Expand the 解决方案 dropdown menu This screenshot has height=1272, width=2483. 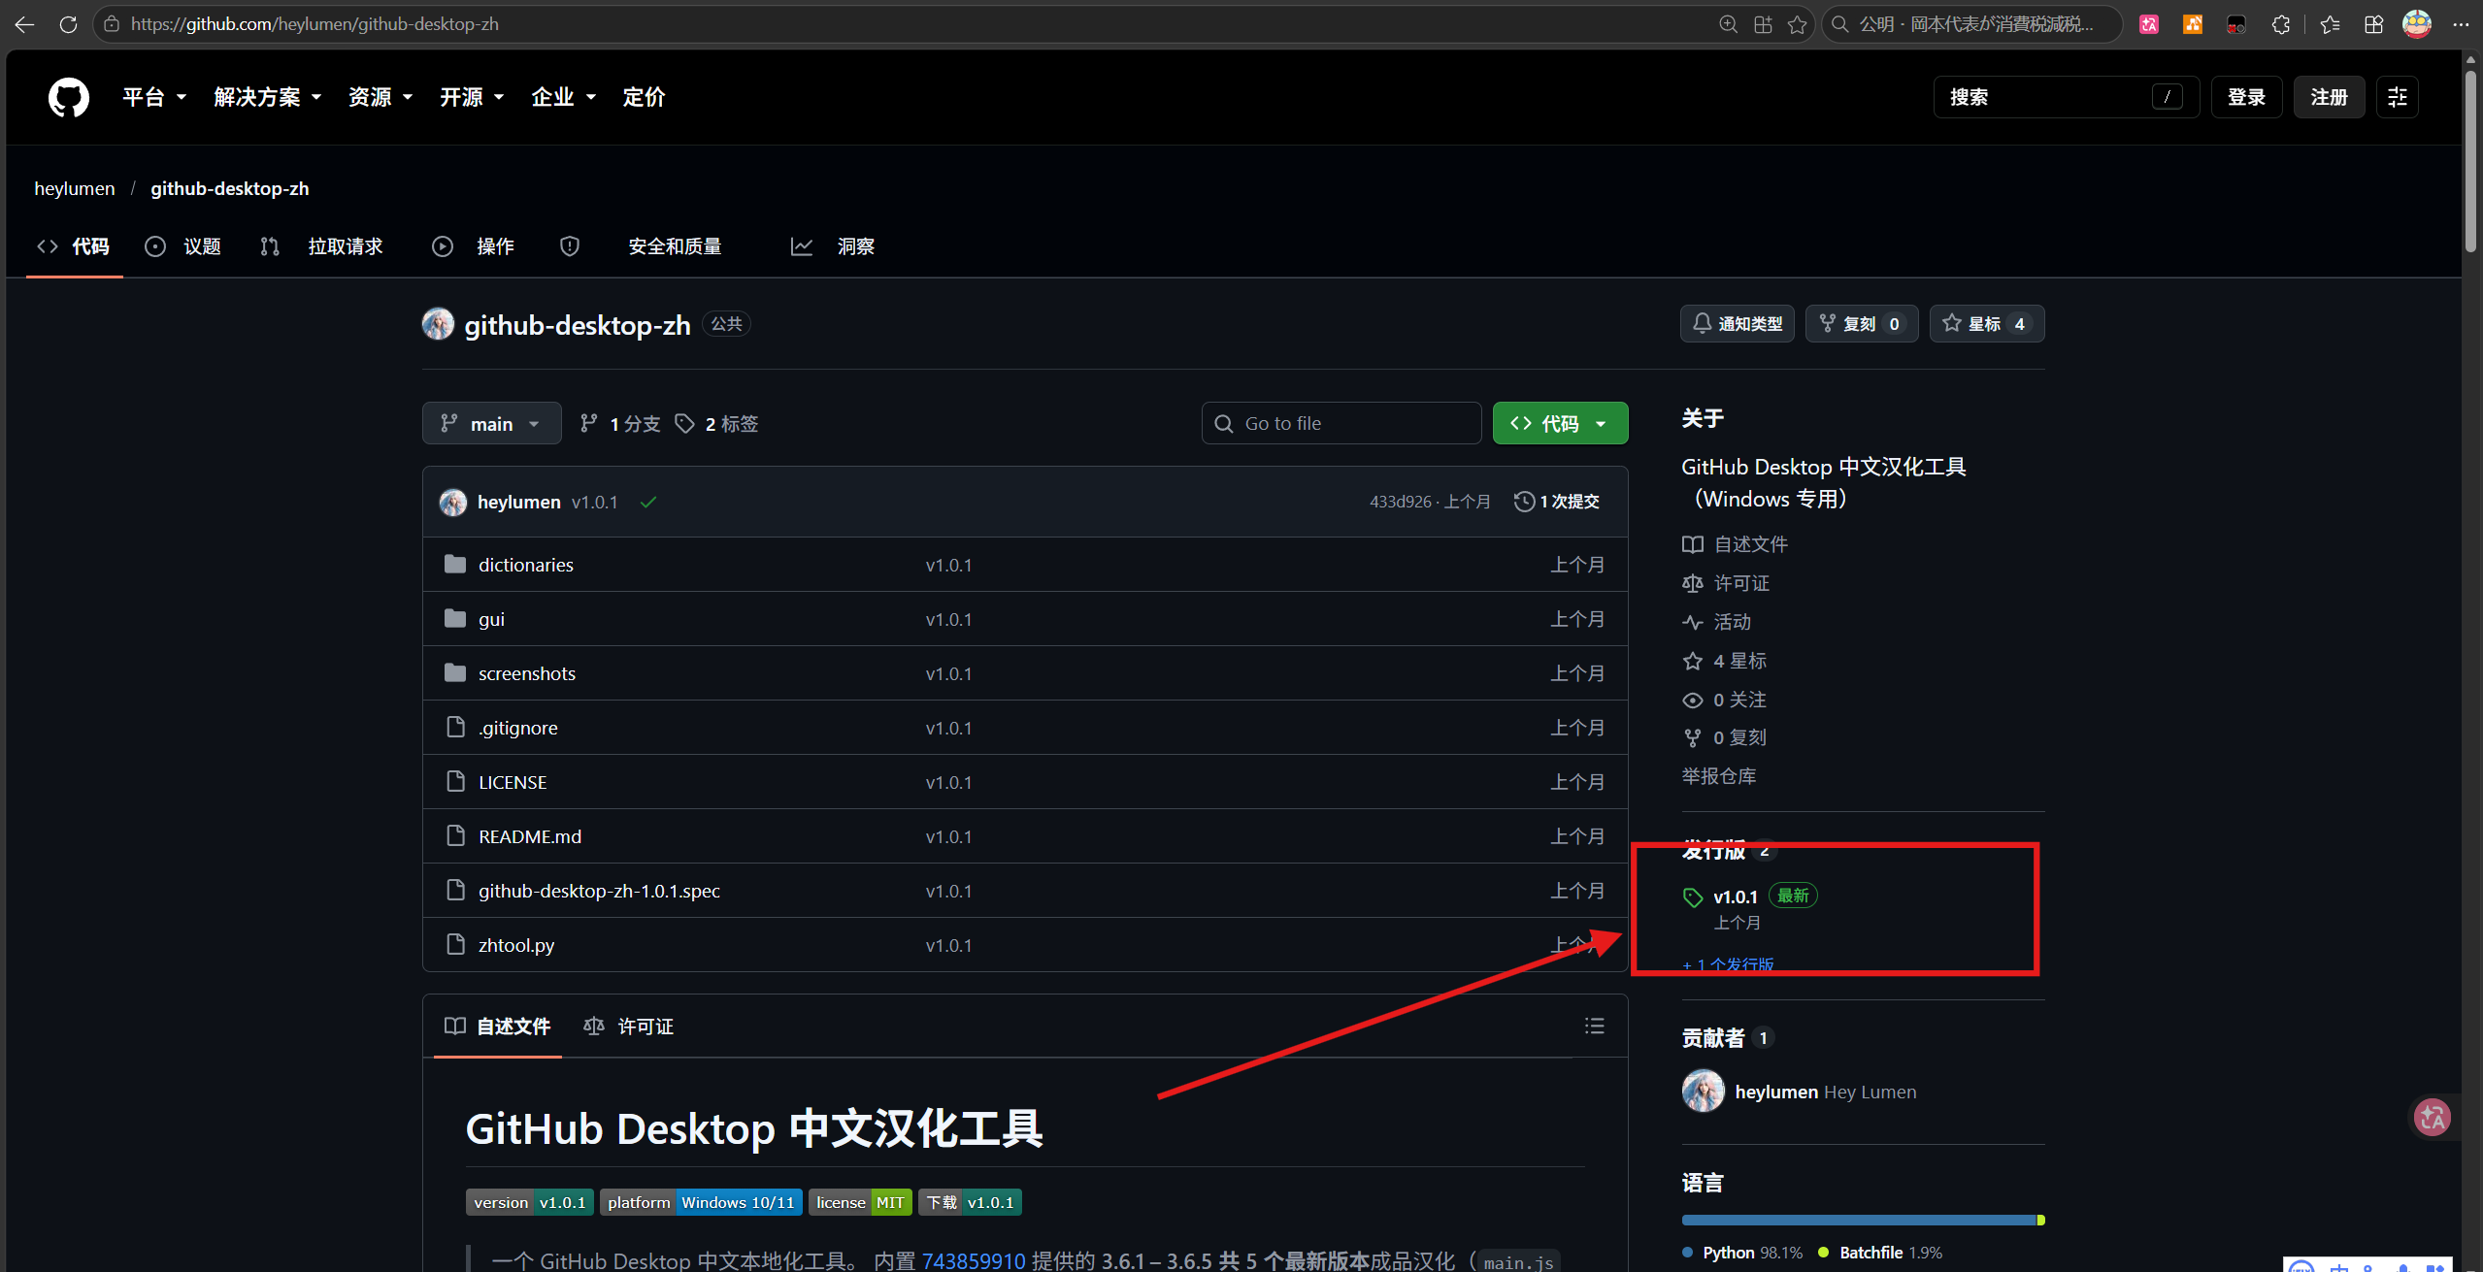pos(268,97)
